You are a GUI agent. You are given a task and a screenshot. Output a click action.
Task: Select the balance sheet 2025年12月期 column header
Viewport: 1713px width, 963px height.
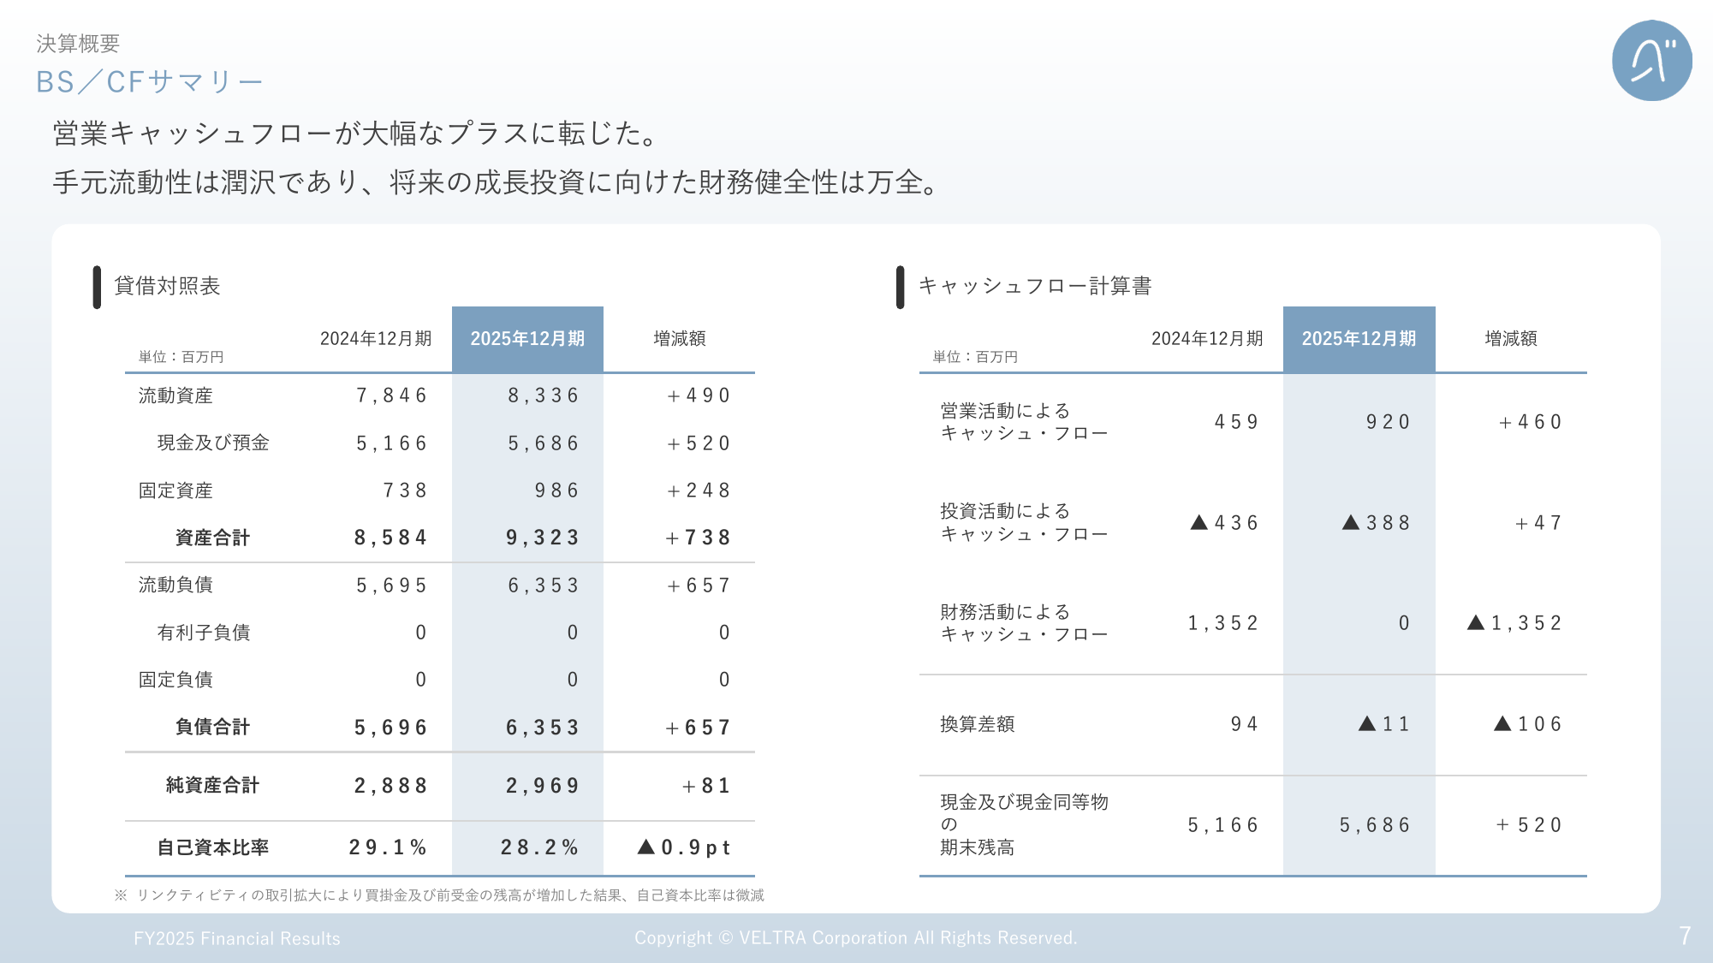(x=527, y=339)
